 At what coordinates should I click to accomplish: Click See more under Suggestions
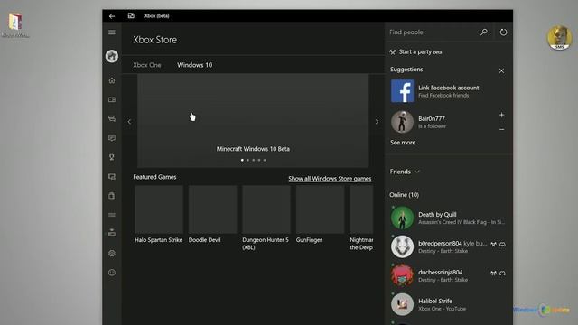(403, 143)
